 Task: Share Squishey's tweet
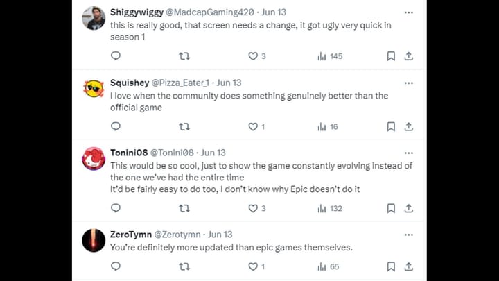(409, 127)
